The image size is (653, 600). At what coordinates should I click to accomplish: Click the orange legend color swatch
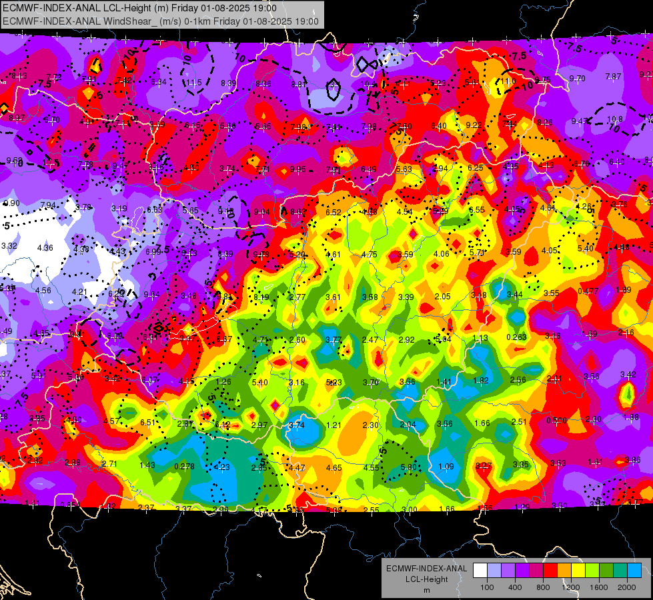564,571
